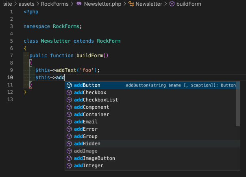Click the method icon beside addCheckbox suggestion
The image size is (246, 177).
(69, 93)
